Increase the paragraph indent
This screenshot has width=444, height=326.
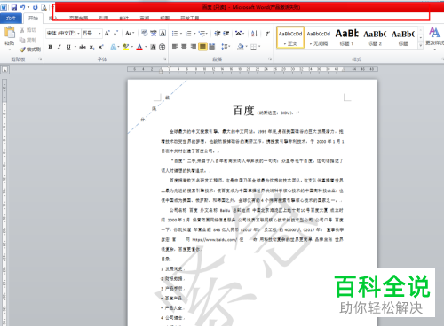[x=226, y=34]
